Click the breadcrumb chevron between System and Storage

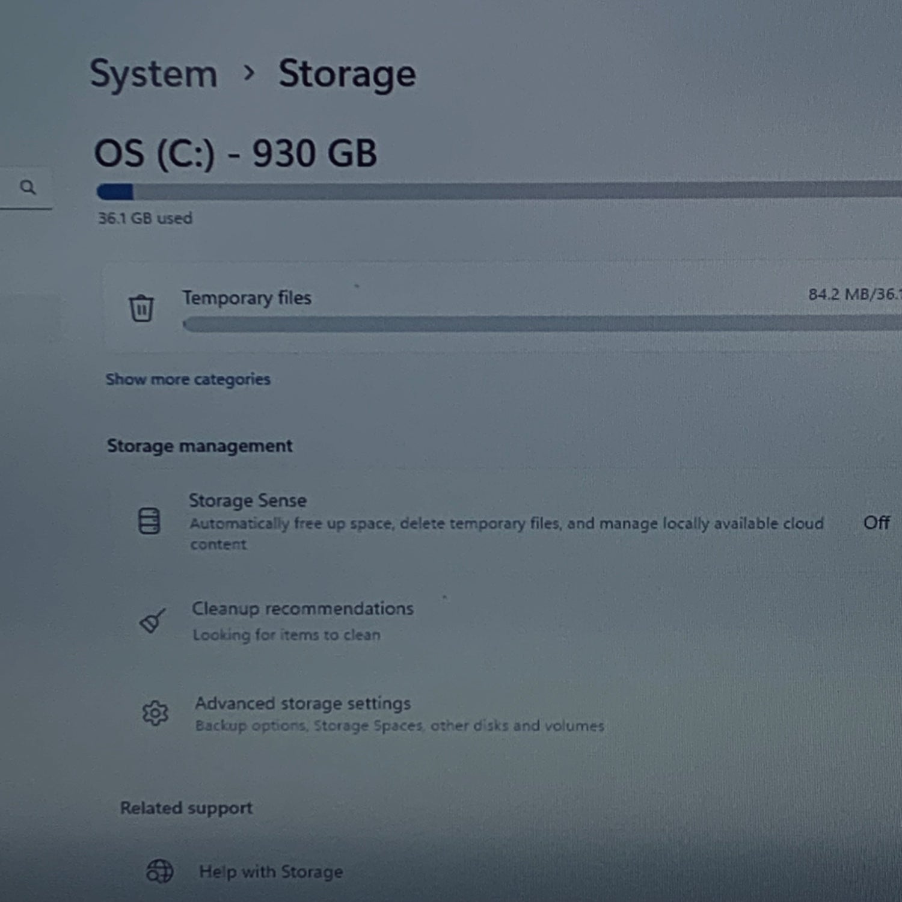(248, 73)
